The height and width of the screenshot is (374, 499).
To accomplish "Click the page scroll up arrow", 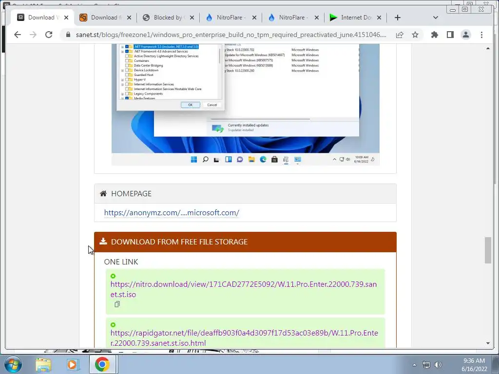I will 488,48.
